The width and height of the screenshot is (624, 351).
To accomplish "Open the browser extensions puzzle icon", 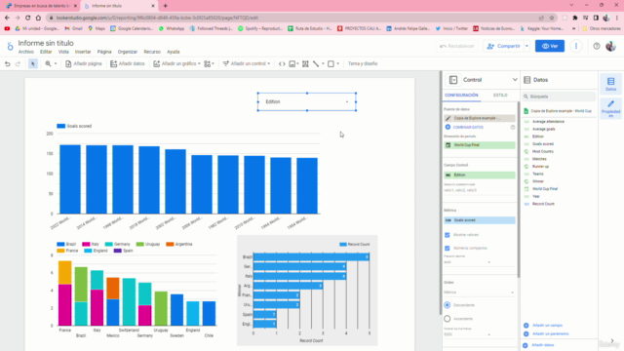I will point(575,18).
